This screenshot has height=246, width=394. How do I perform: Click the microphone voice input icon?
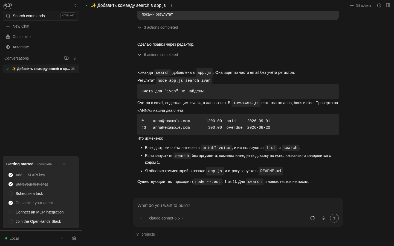point(323,218)
